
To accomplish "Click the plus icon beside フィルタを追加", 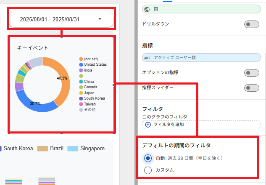I will [148, 125].
